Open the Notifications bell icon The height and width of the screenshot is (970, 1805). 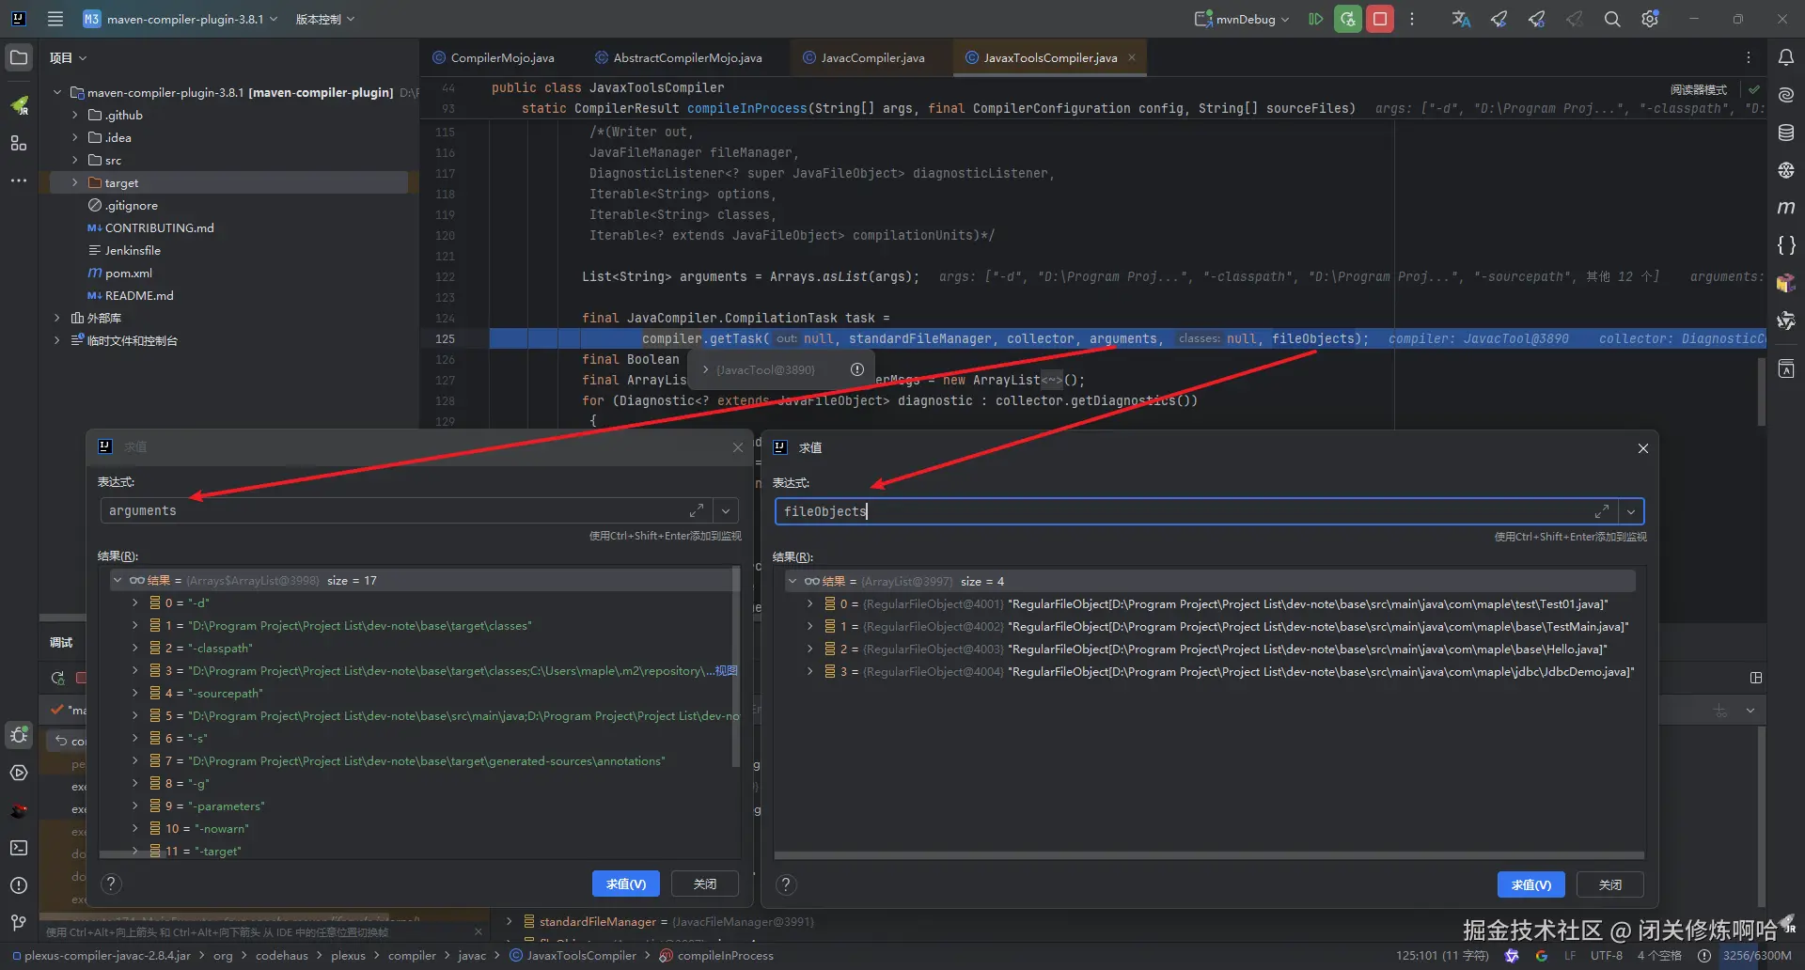point(1786,57)
